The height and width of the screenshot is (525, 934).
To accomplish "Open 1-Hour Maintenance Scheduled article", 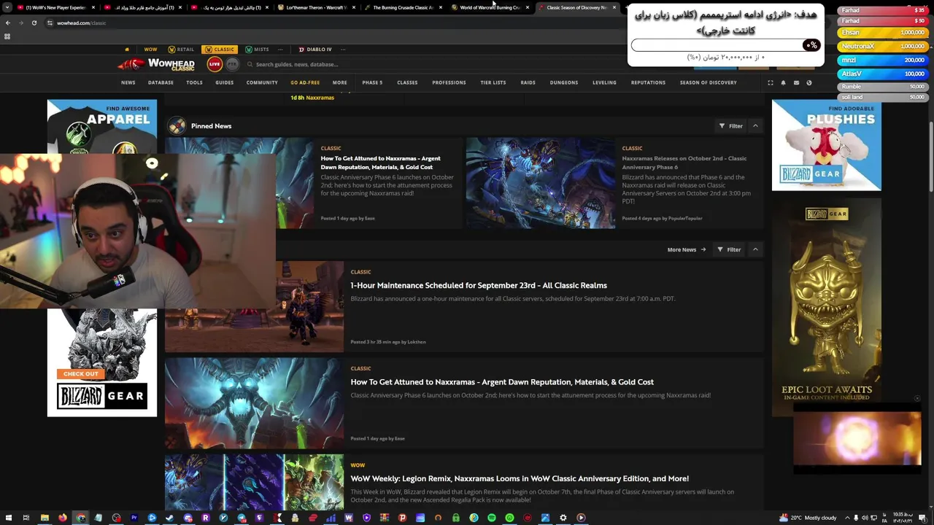I will pos(479,285).
